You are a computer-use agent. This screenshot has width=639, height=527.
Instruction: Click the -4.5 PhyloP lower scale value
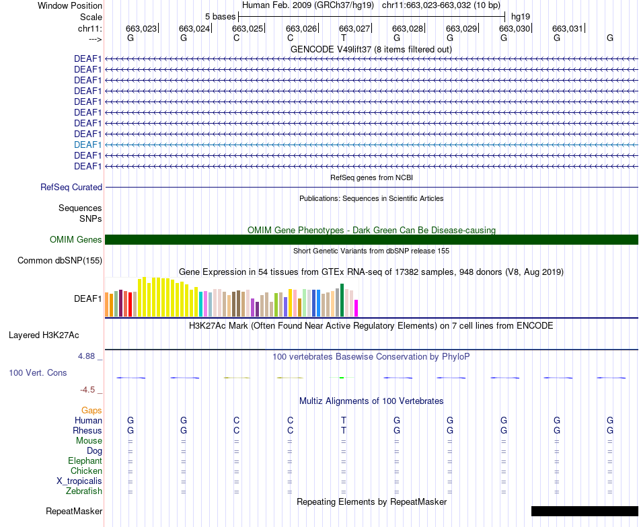[87, 390]
